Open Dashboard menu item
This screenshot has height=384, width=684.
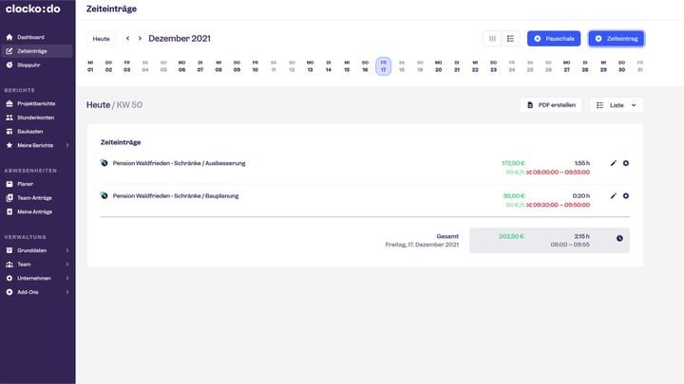point(37,37)
